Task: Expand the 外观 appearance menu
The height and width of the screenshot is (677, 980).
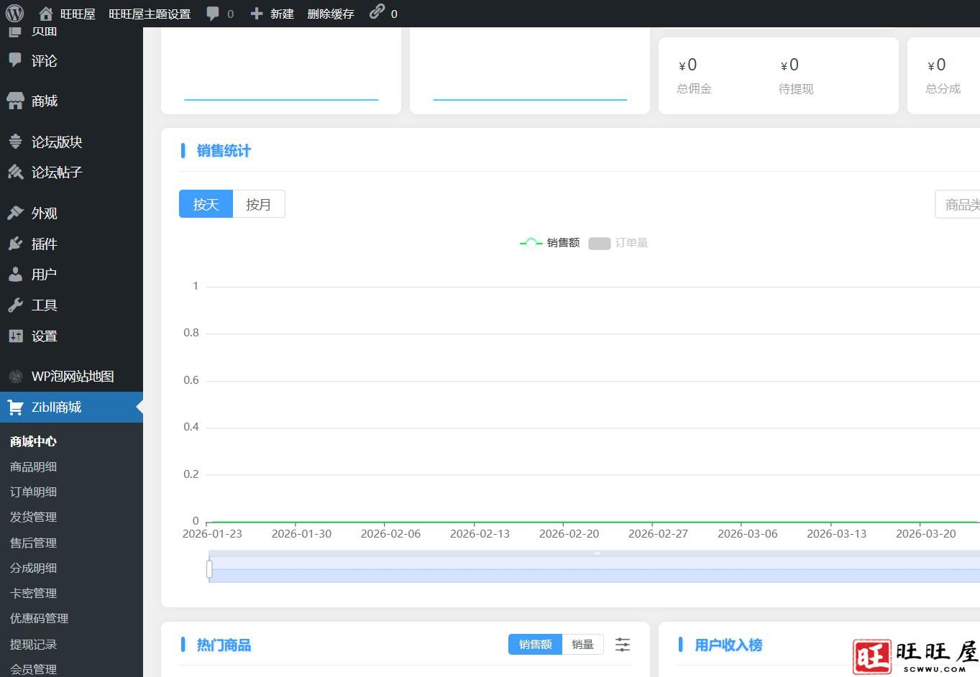Action: 44,213
